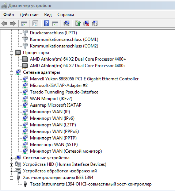Click the Back arrow toolbar icon

4,23
